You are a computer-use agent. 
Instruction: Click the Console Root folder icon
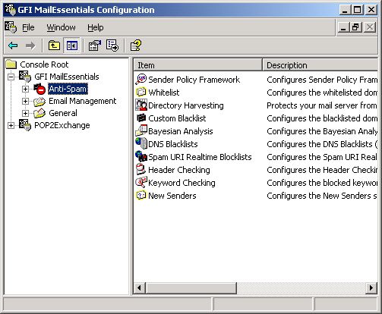[x=11, y=64]
